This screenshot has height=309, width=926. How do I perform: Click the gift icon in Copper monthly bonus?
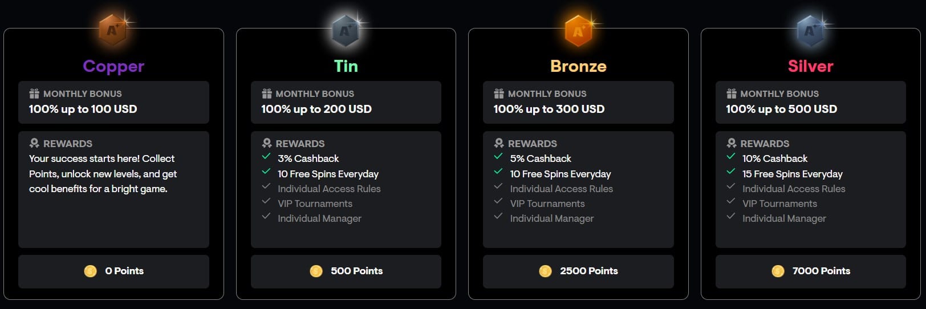34,93
